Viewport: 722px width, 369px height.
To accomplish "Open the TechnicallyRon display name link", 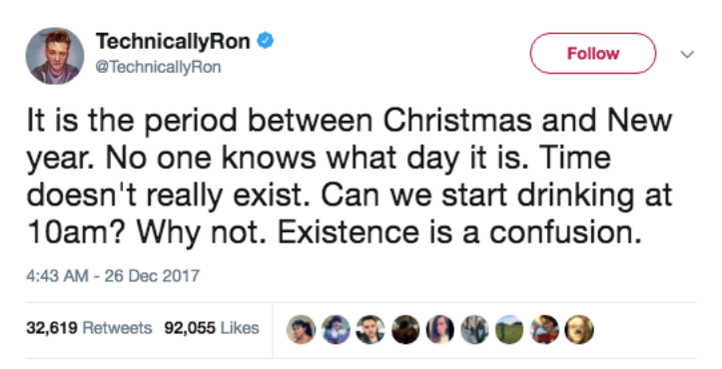I will point(173,42).
